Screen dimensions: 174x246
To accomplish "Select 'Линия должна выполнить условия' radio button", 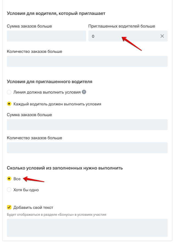I will [x=9, y=92].
